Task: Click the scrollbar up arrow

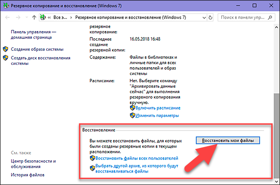Action: coord(276,27)
